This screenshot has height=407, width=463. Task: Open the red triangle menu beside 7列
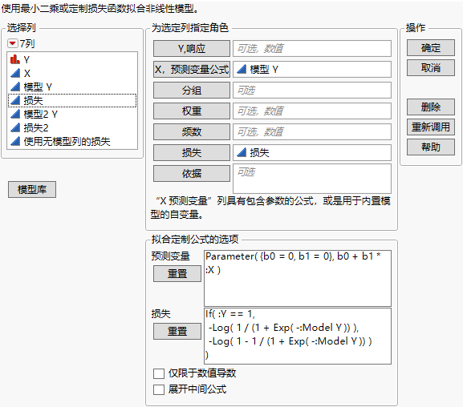pos(13,43)
